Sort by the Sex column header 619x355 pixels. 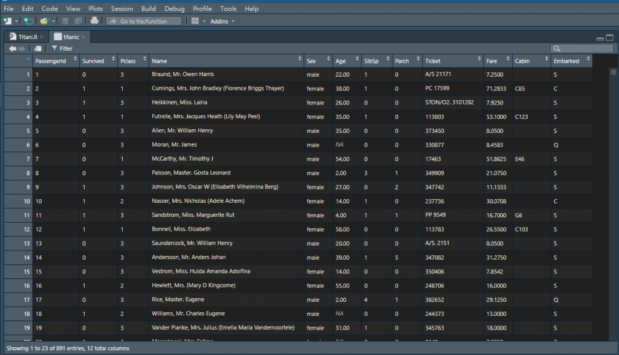click(x=318, y=61)
